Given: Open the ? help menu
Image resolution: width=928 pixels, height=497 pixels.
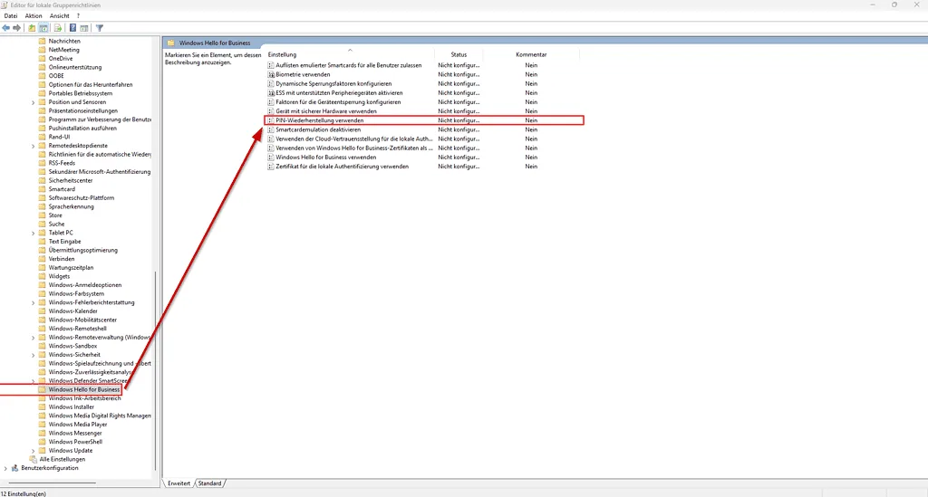Looking at the screenshot, I should [78, 16].
